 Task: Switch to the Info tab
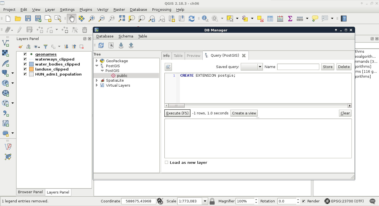tap(166, 56)
